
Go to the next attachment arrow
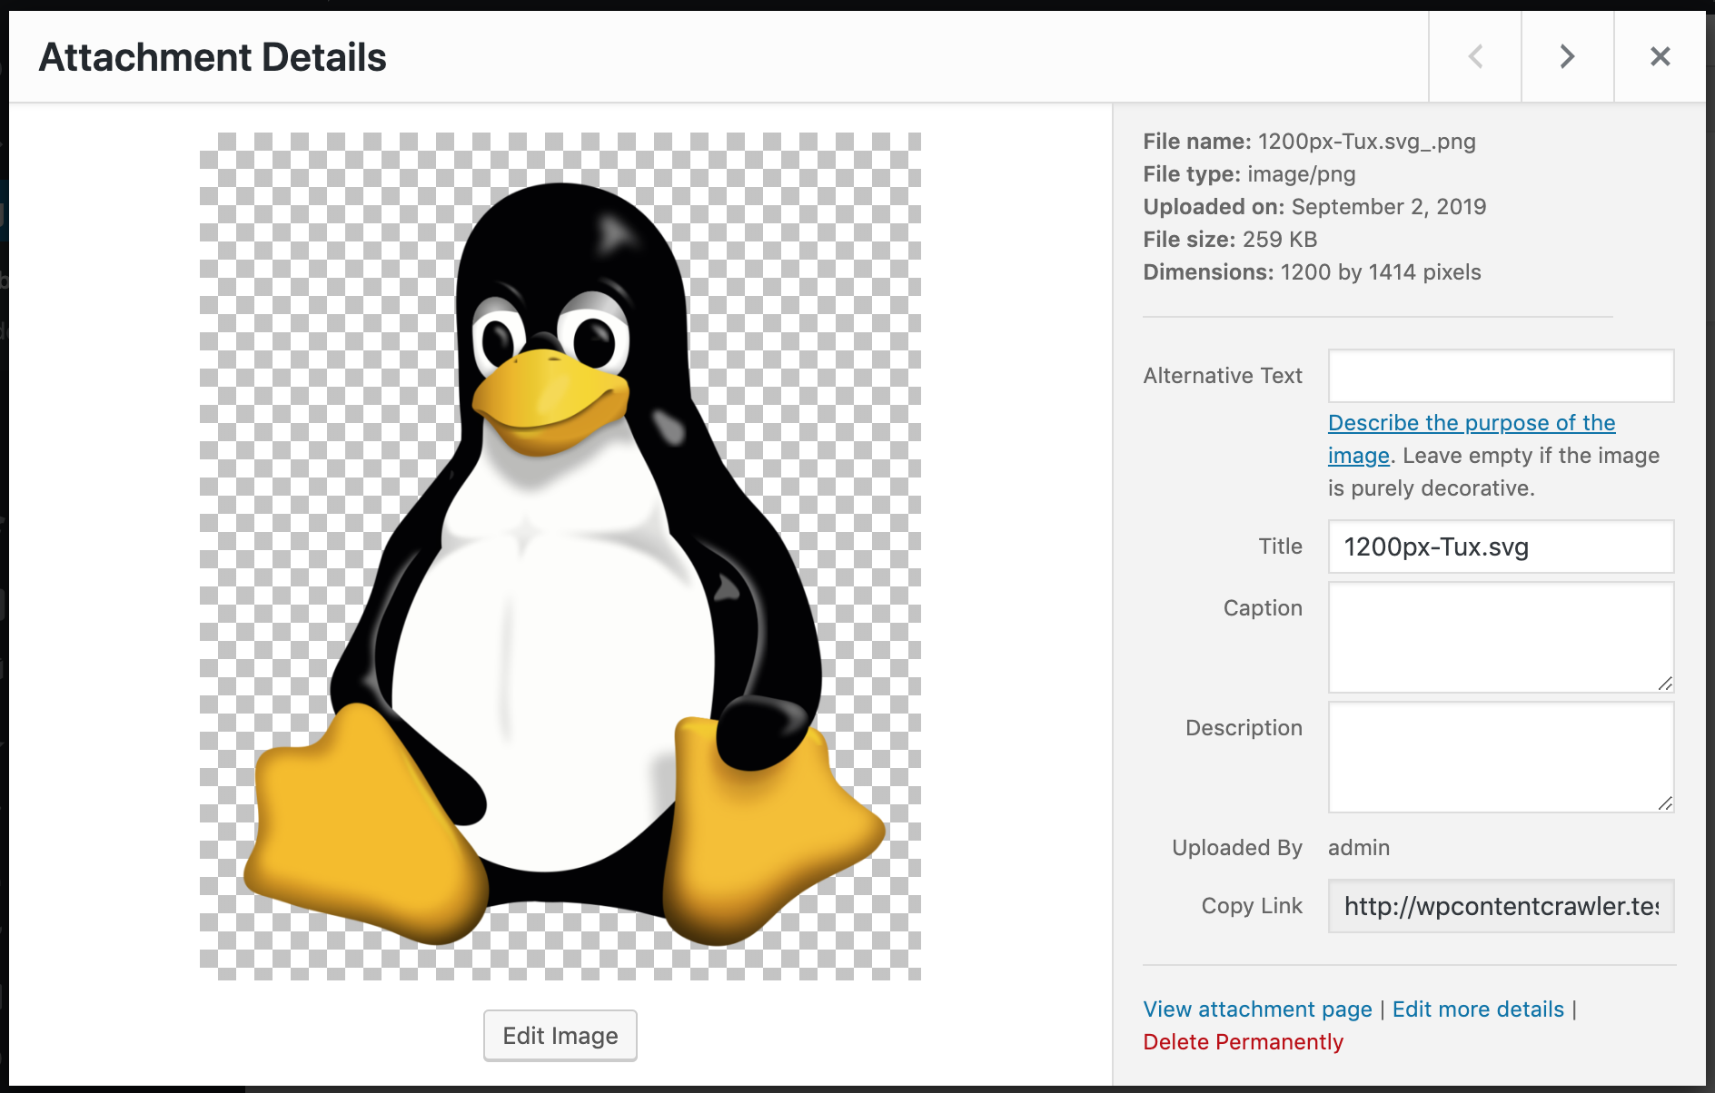pyautogui.click(x=1568, y=56)
